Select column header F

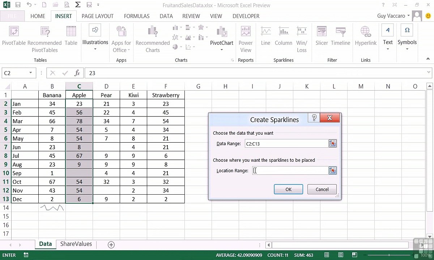[166, 86]
